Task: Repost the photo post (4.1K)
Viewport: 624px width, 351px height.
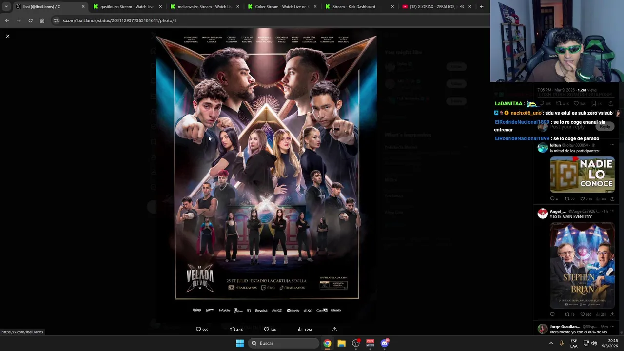Action: click(236, 330)
